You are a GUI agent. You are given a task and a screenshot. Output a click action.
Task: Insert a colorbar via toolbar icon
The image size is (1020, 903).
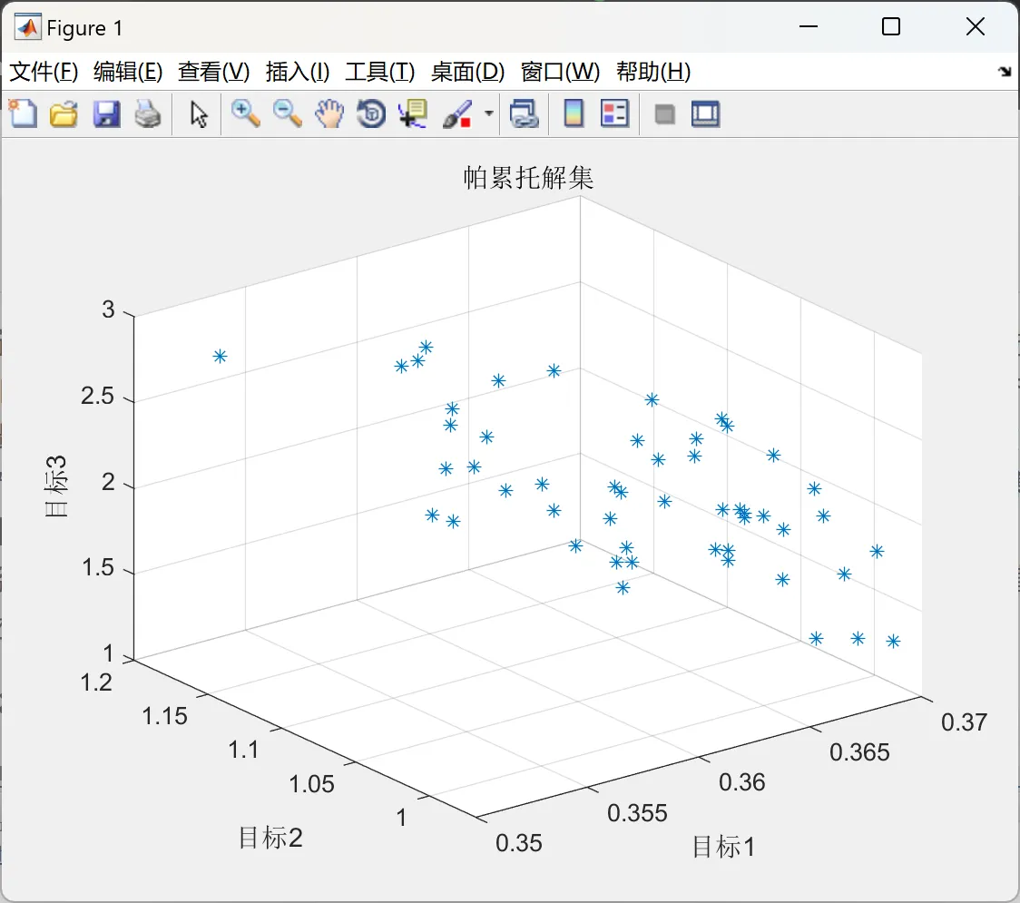coord(574,113)
